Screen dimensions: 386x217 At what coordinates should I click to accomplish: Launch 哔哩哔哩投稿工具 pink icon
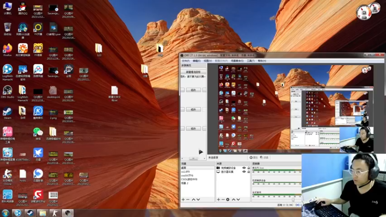coord(7,136)
